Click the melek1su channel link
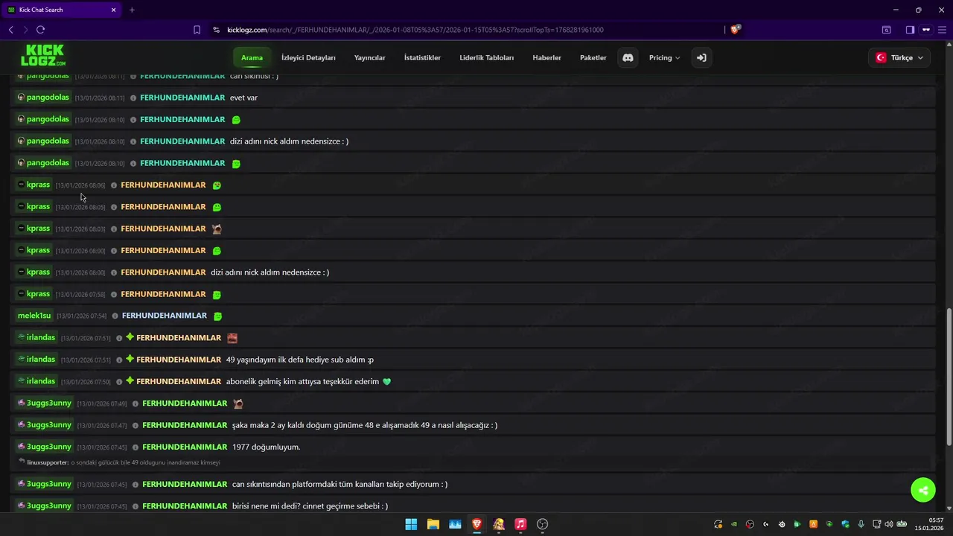This screenshot has height=536, width=953. click(x=34, y=316)
